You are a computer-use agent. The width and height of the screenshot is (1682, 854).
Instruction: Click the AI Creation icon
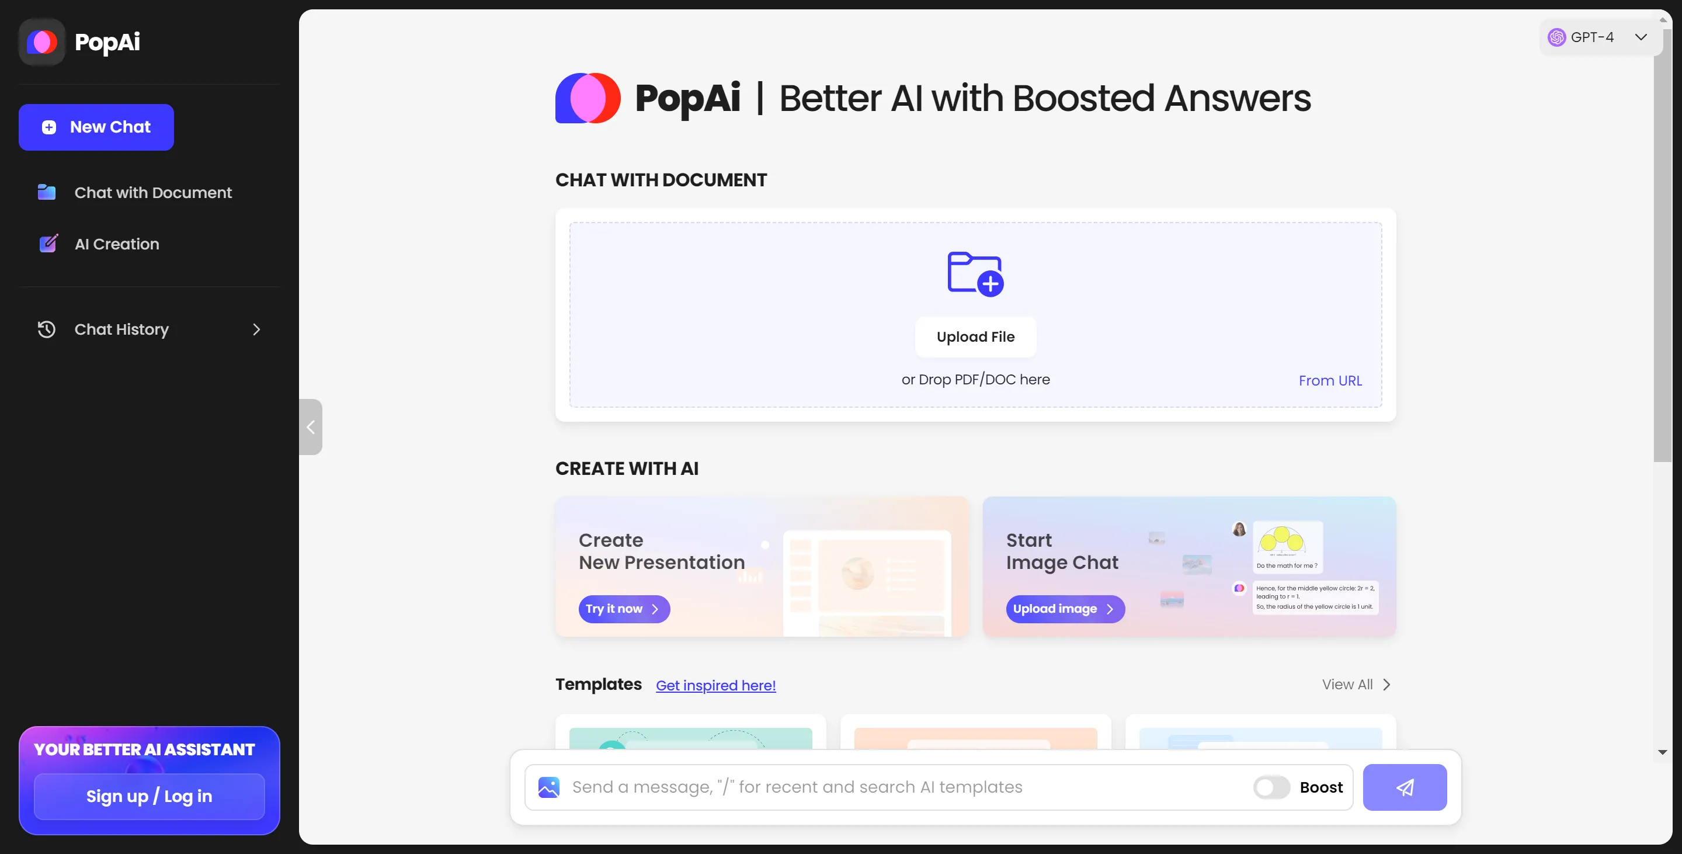pos(48,242)
